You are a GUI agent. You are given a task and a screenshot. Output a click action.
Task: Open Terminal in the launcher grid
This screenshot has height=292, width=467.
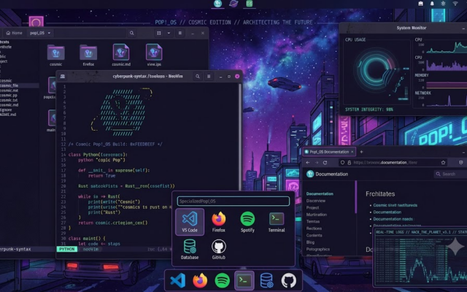[277, 222]
